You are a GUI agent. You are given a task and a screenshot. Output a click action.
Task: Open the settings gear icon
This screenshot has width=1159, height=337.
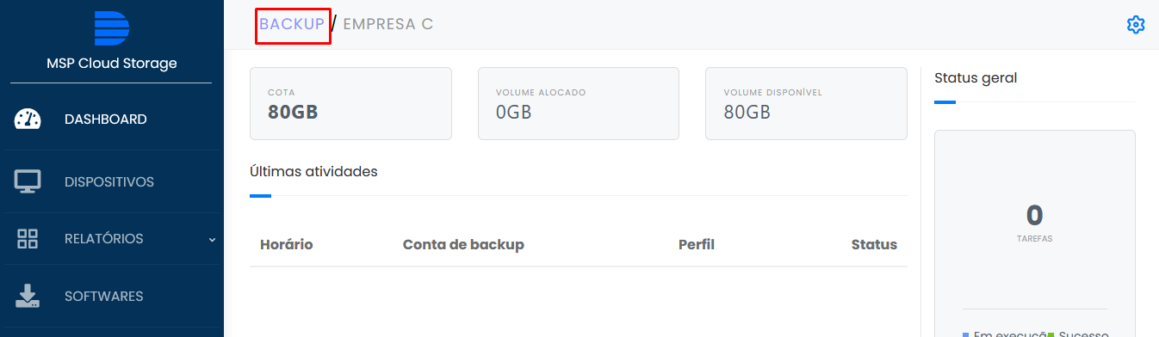[1136, 25]
